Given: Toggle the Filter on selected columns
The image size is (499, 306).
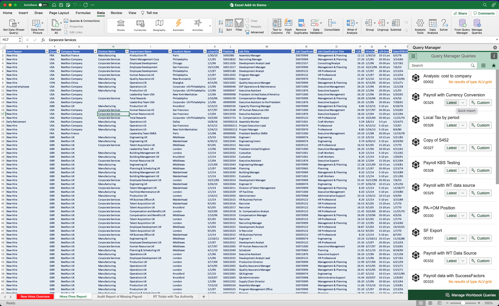Looking at the screenshot, I should point(239,25).
